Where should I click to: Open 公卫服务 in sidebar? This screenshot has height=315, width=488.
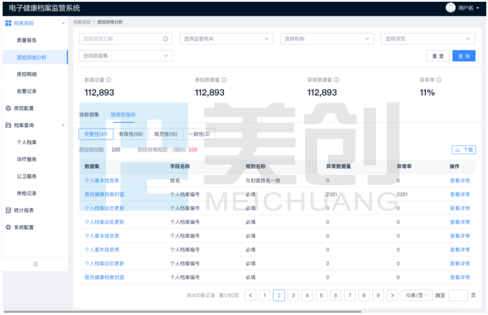27,176
